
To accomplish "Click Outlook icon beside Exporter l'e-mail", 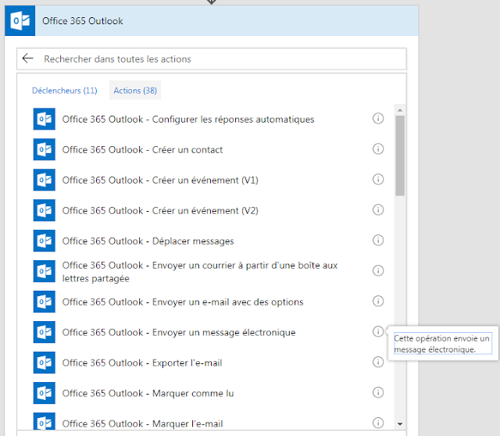I will [x=45, y=363].
